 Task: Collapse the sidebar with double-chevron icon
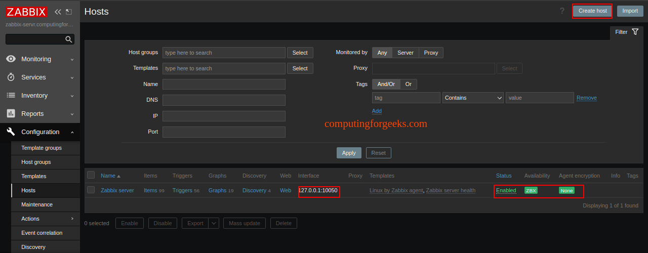[58, 12]
